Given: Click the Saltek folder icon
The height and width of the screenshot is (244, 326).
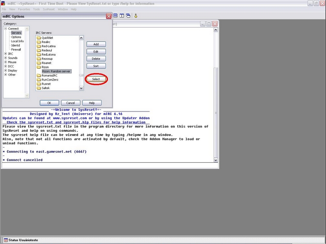Looking at the screenshot, I should 39,88.
